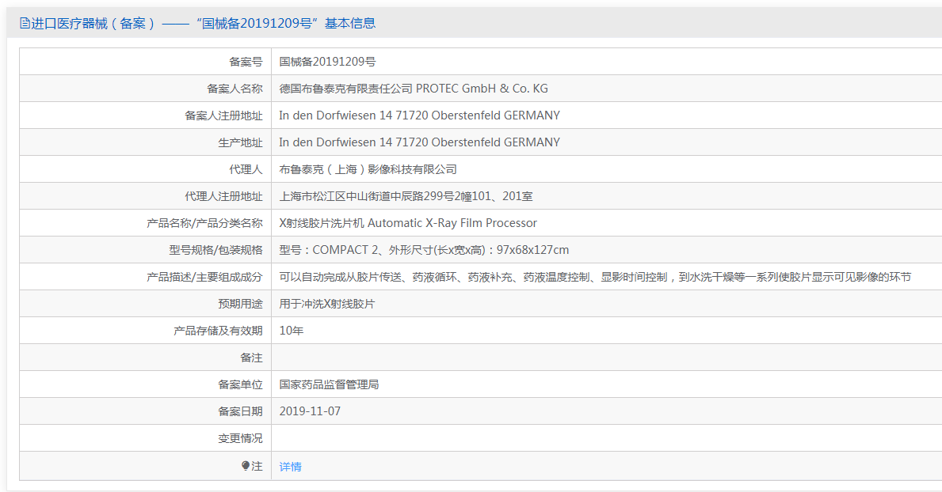This screenshot has width=942, height=492.
Task: Click the 代理人 label
Action: tap(246, 169)
